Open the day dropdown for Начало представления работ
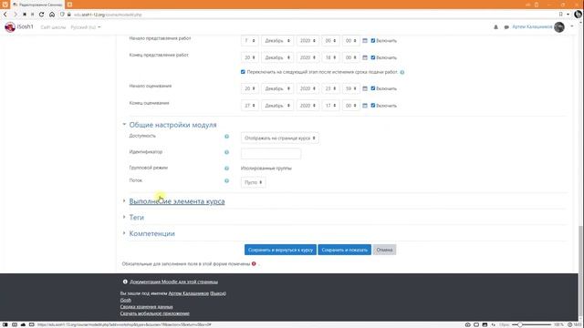 (249, 40)
